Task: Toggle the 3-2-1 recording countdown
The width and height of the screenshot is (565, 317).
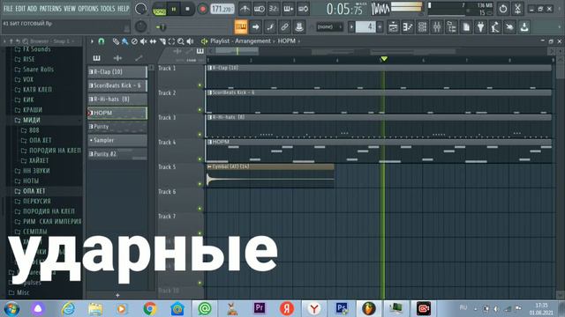Action: tap(274, 9)
